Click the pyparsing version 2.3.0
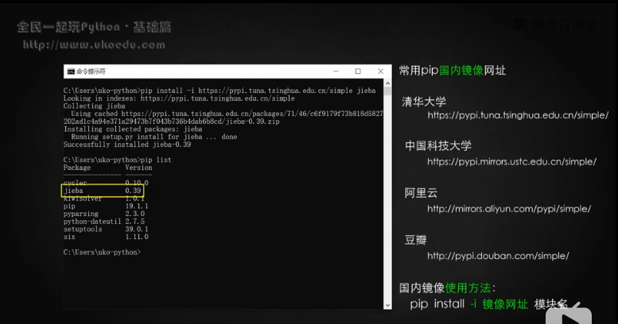This screenshot has width=618, height=324. click(134, 214)
